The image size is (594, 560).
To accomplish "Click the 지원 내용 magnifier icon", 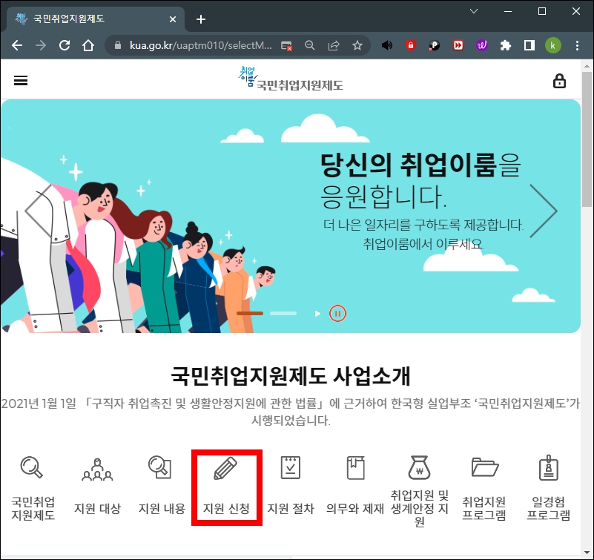I will tap(161, 468).
